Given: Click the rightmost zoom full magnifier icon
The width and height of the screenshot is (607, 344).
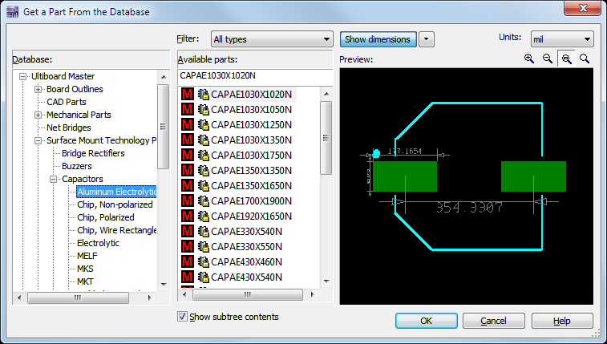Looking at the screenshot, I should point(585,59).
